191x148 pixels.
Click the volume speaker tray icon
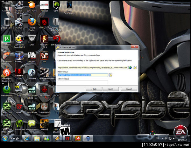coord(174,138)
